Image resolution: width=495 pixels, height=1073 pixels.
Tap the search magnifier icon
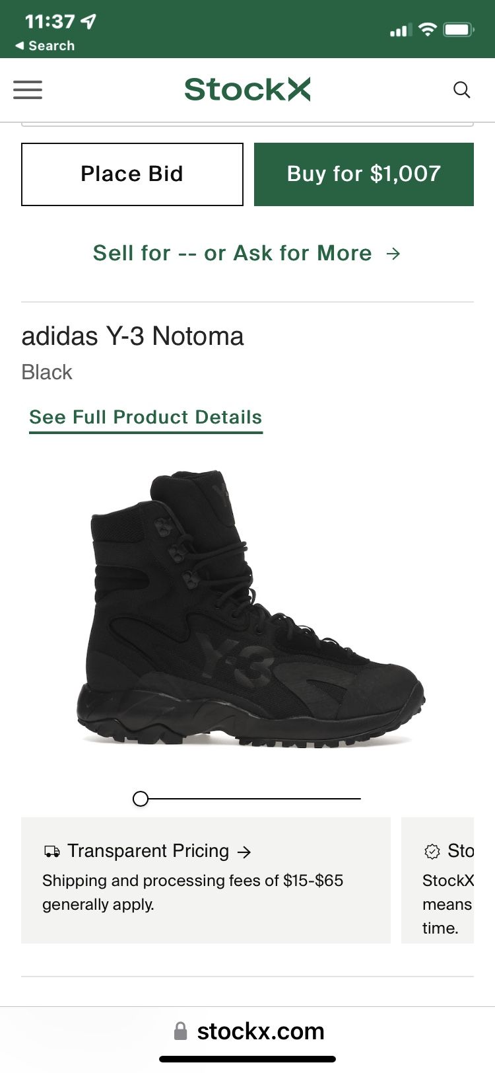pyautogui.click(x=462, y=90)
